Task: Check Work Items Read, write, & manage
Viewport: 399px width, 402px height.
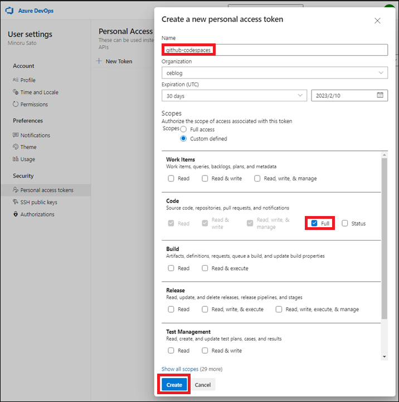Action: coord(257,178)
